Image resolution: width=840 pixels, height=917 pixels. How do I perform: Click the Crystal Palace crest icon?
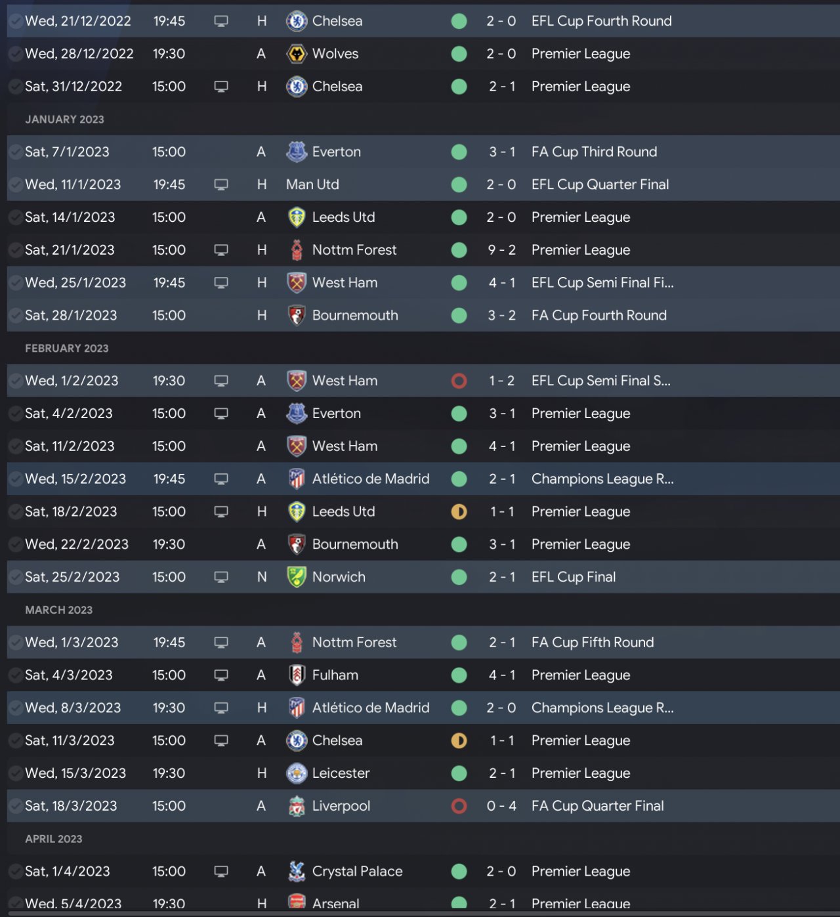[297, 872]
